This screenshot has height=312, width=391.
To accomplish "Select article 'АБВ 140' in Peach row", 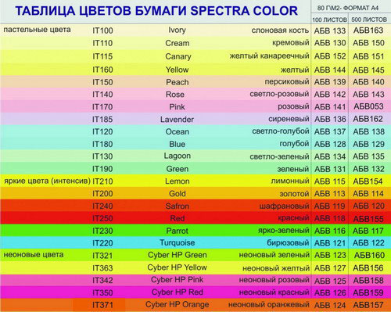I will [x=368, y=82].
